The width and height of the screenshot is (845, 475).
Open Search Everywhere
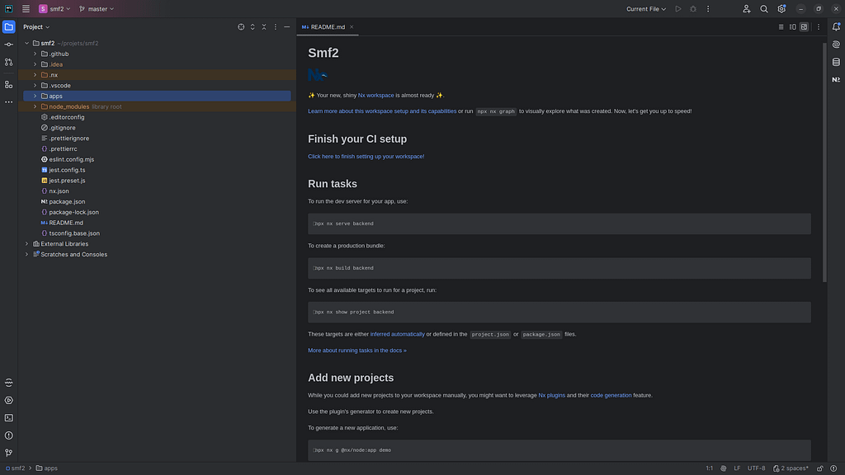763,9
